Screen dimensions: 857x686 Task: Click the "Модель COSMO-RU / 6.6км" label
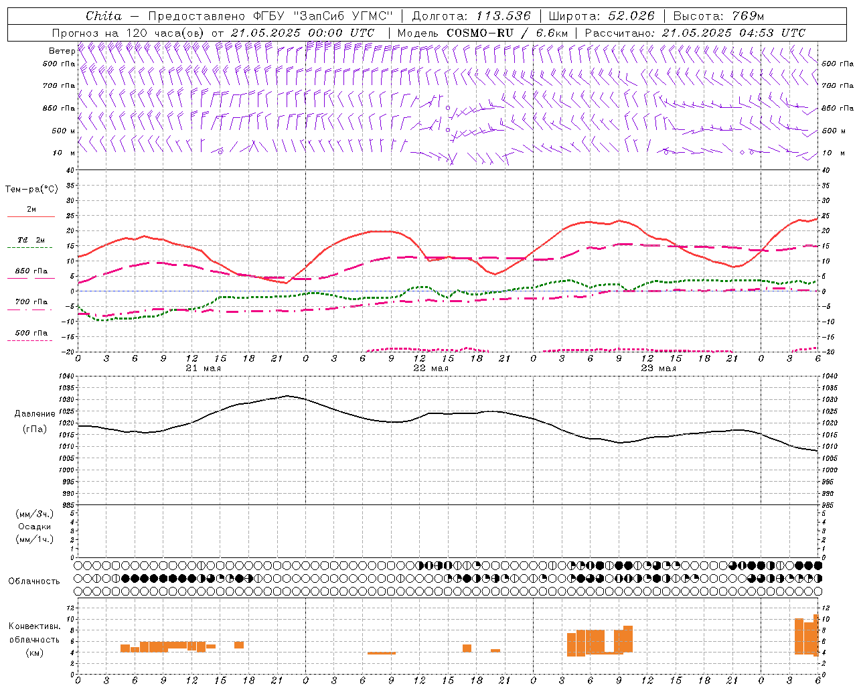(483, 33)
